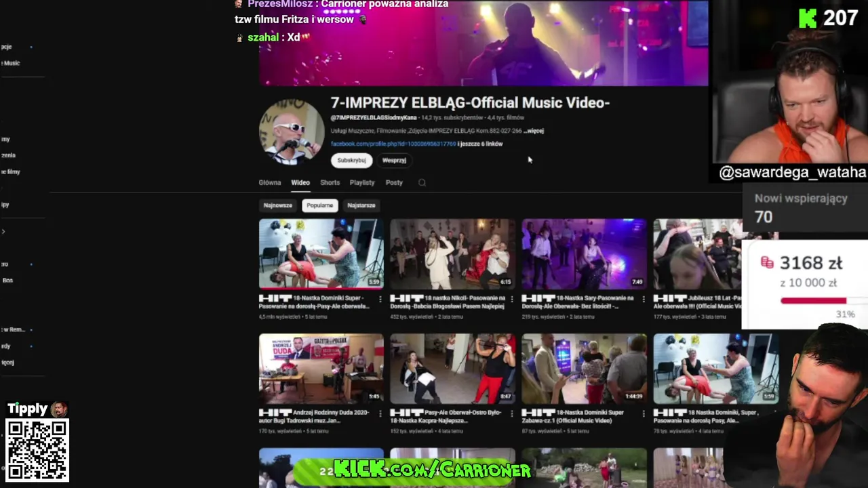Open options menu for 18-Nastka Sary video
This screenshot has height=488, width=868.
tap(643, 299)
